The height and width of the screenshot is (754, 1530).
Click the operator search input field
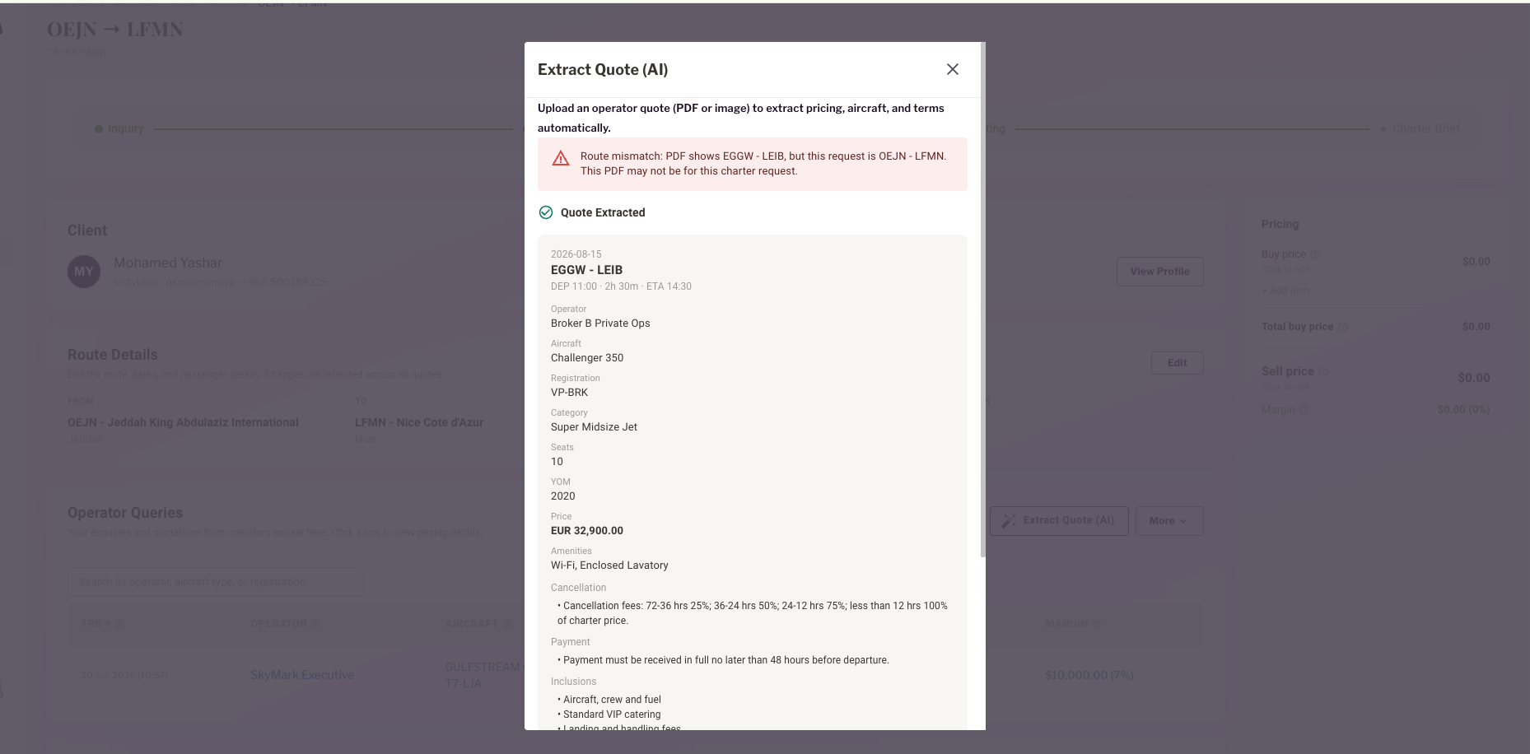click(x=216, y=582)
